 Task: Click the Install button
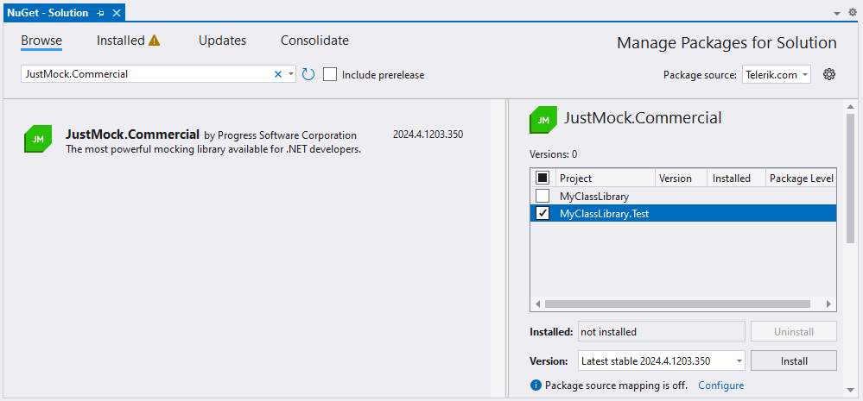point(793,360)
